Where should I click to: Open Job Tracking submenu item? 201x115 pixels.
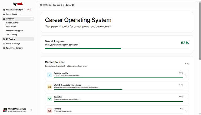[11, 35]
